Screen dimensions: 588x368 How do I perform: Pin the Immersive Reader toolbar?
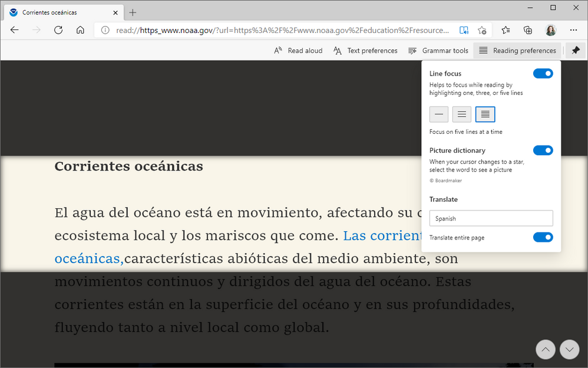point(576,51)
